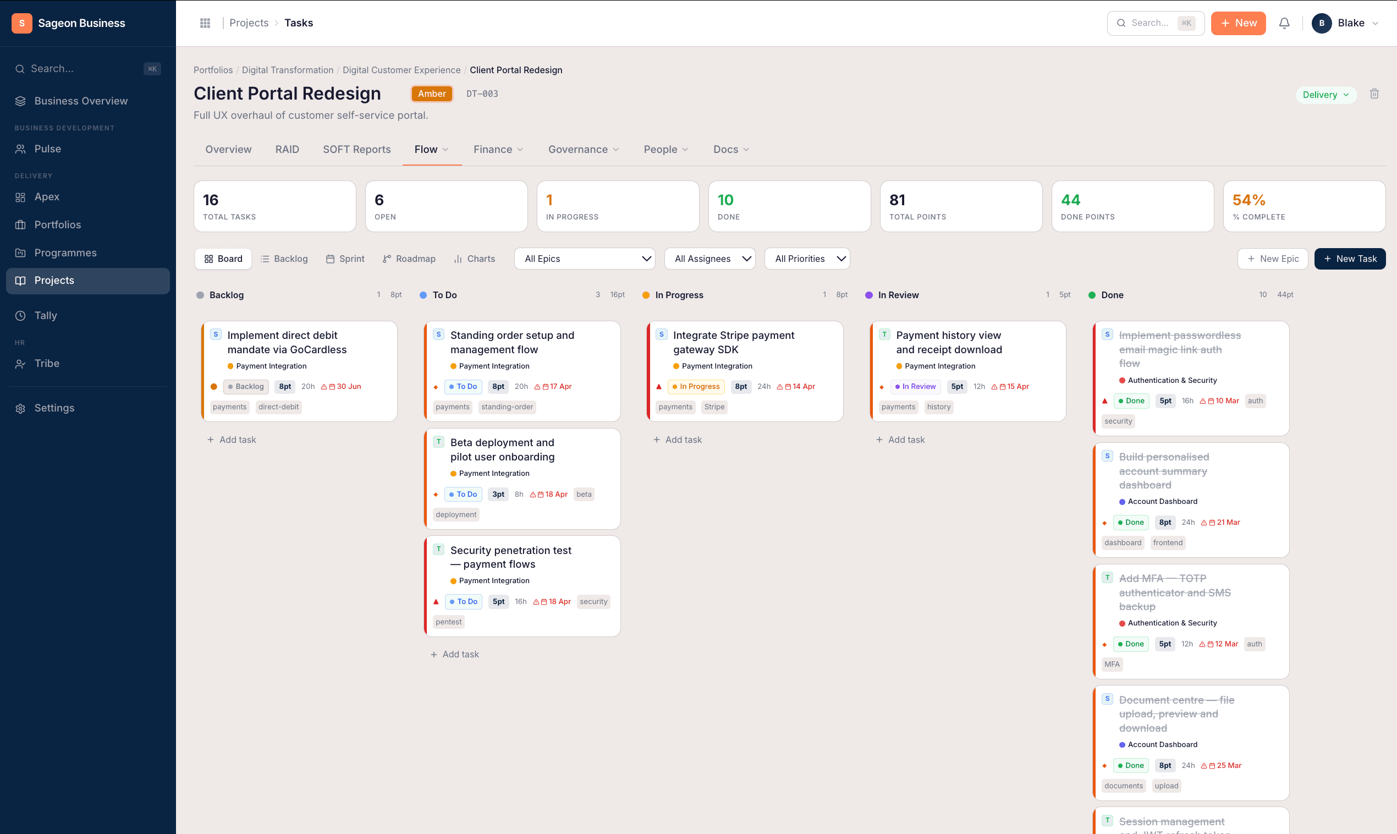Open the Build personalised account summary dashboard card
Viewport: 1397px width, 834px height.
1190,500
